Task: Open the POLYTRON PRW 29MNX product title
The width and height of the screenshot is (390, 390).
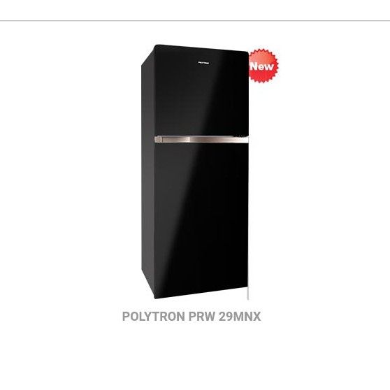Action: coord(192,317)
